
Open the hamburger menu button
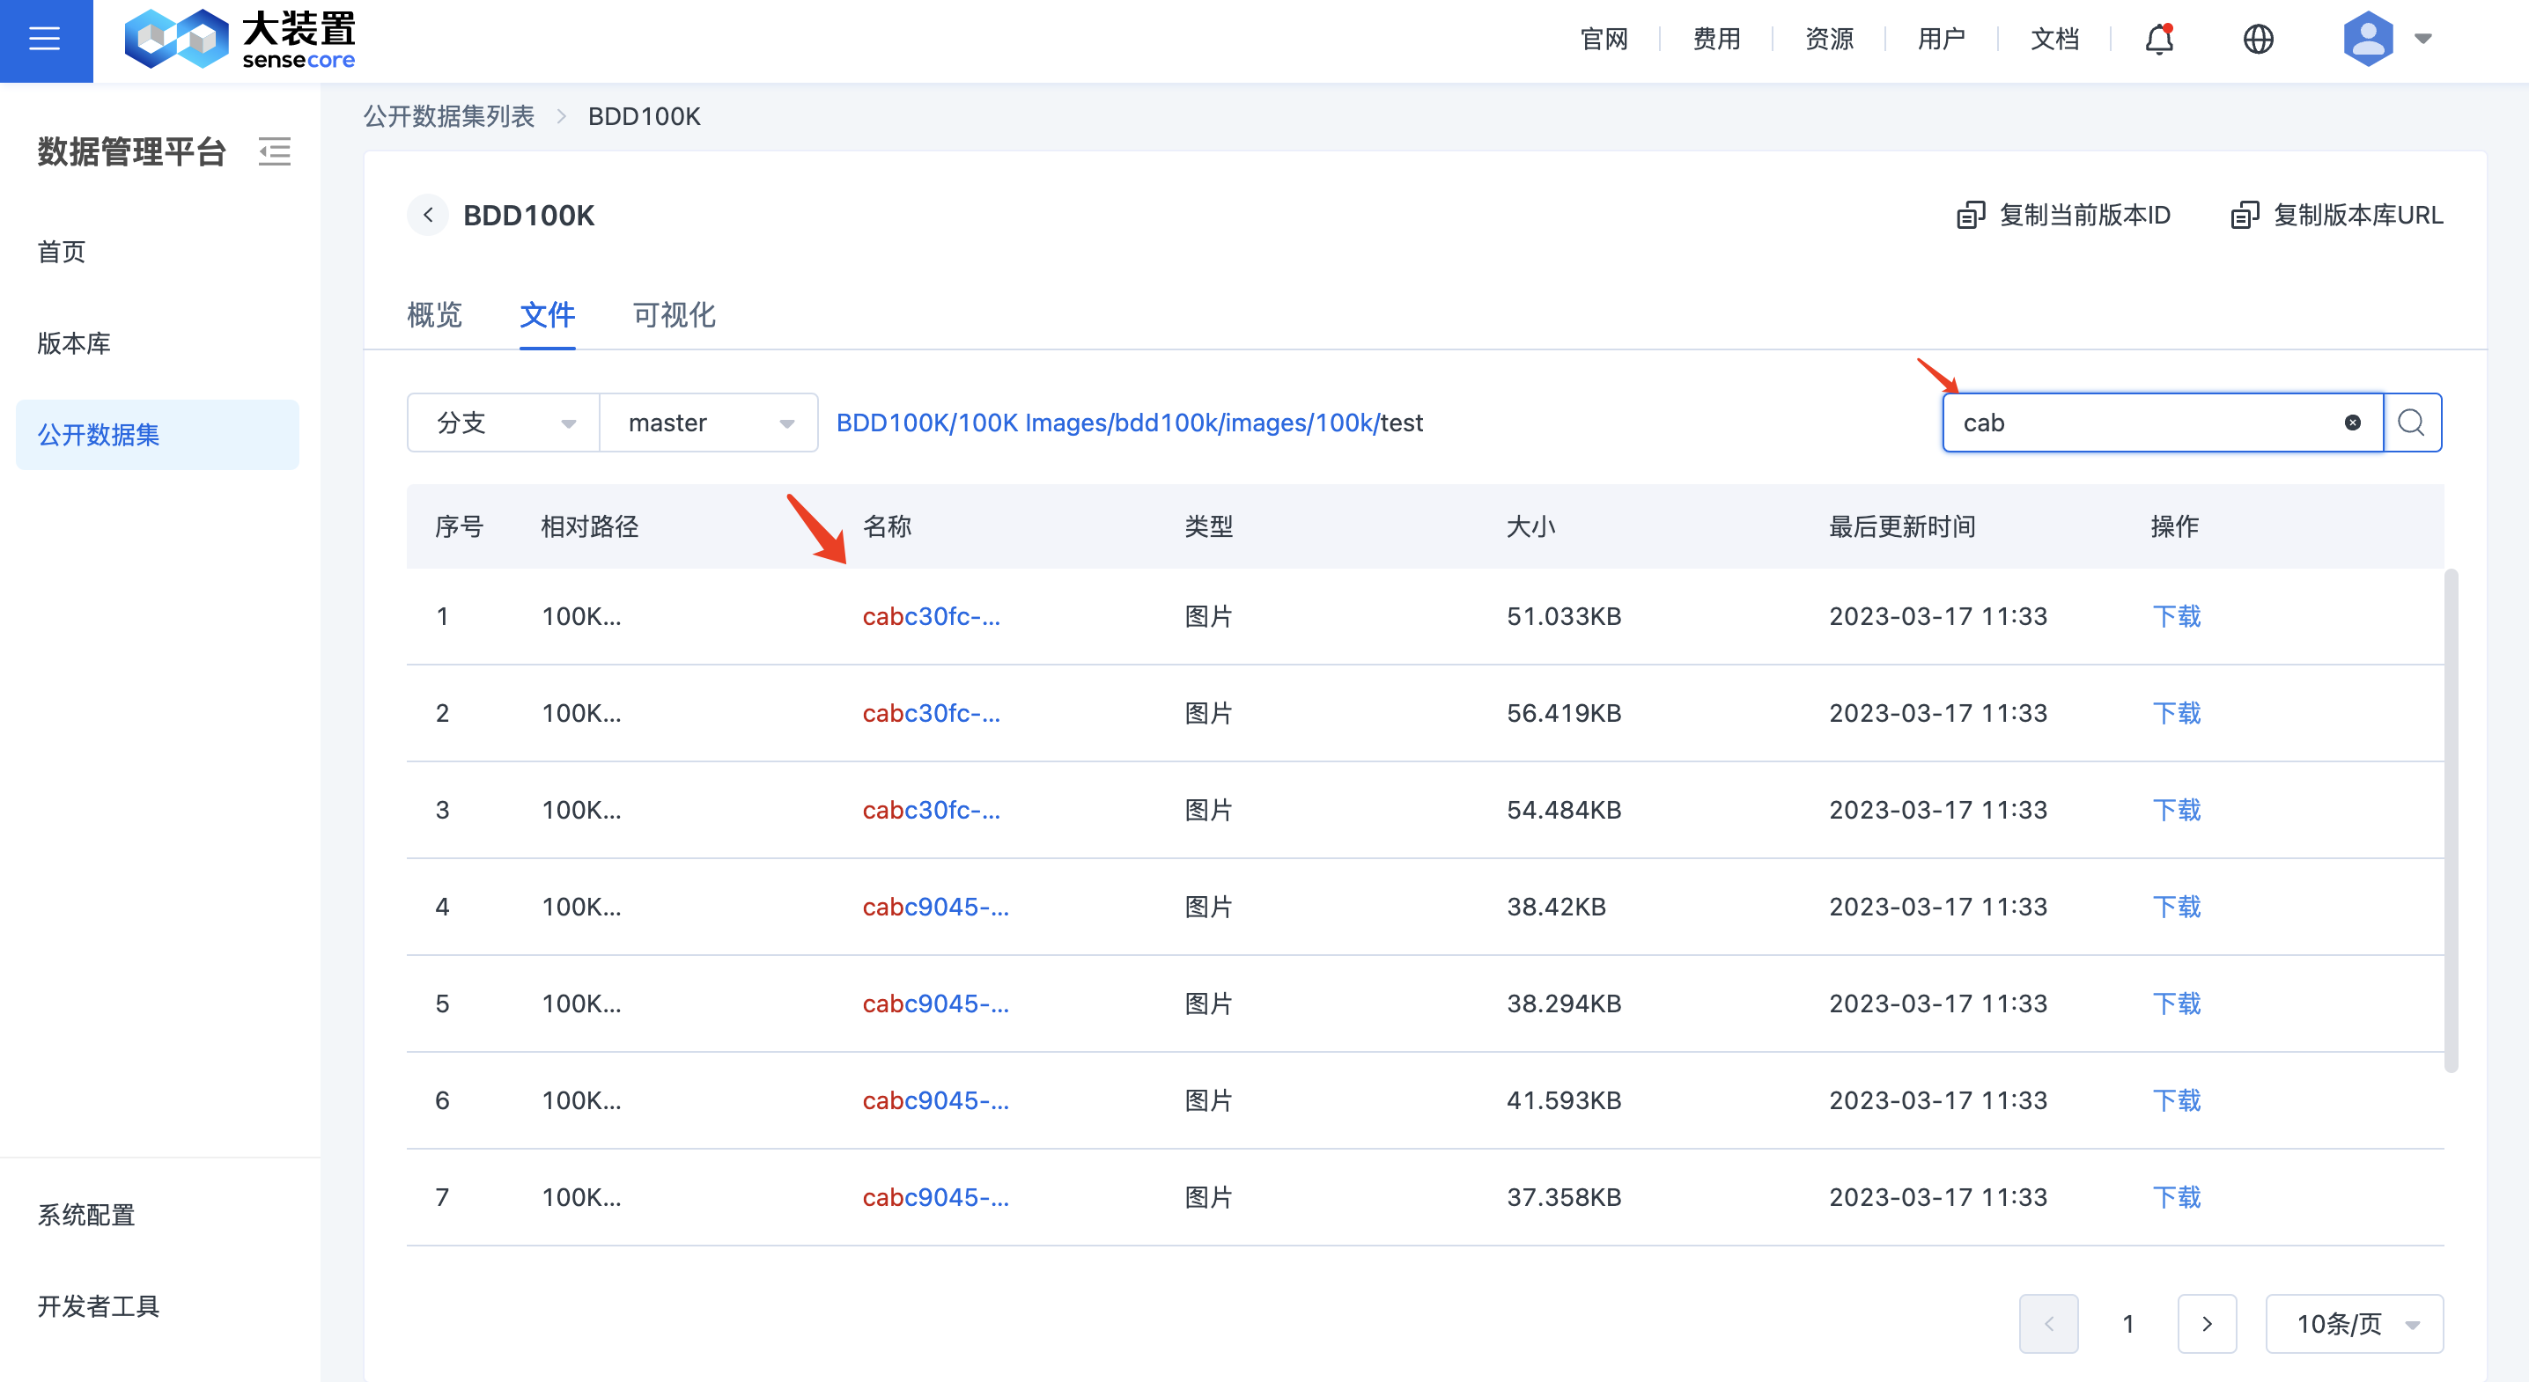[x=45, y=40]
